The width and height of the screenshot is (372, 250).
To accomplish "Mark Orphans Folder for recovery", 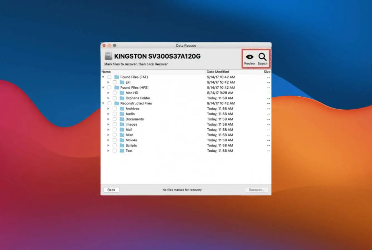I will 115,98.
